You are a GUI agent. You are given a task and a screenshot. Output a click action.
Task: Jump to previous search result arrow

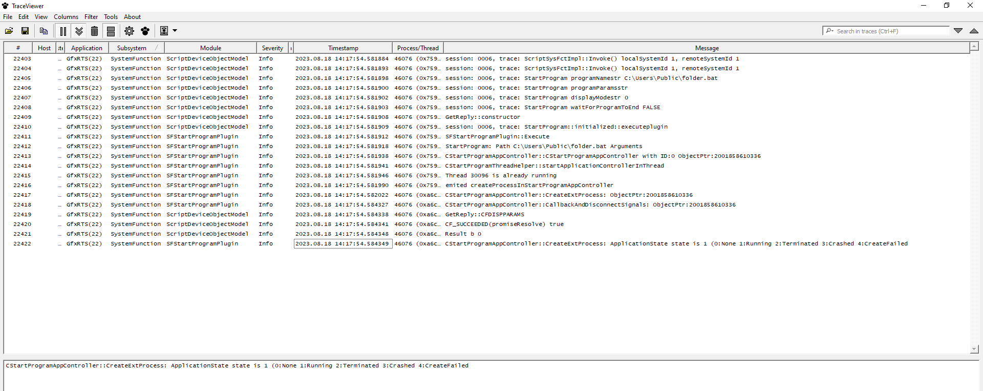click(974, 31)
